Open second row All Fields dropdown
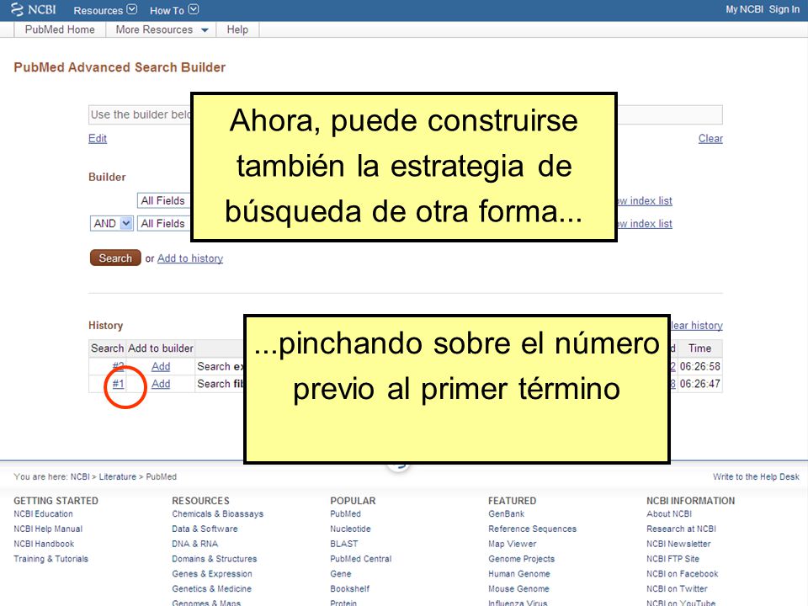 (164, 223)
